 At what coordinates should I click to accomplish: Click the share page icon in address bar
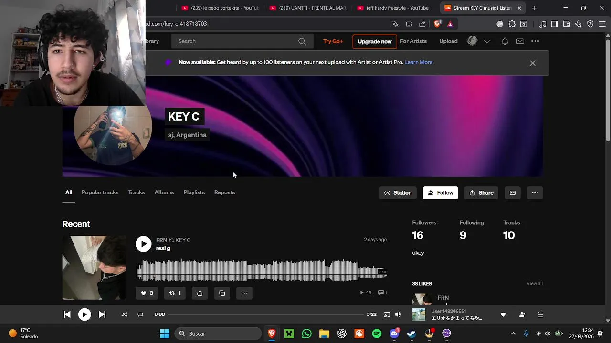(422, 24)
